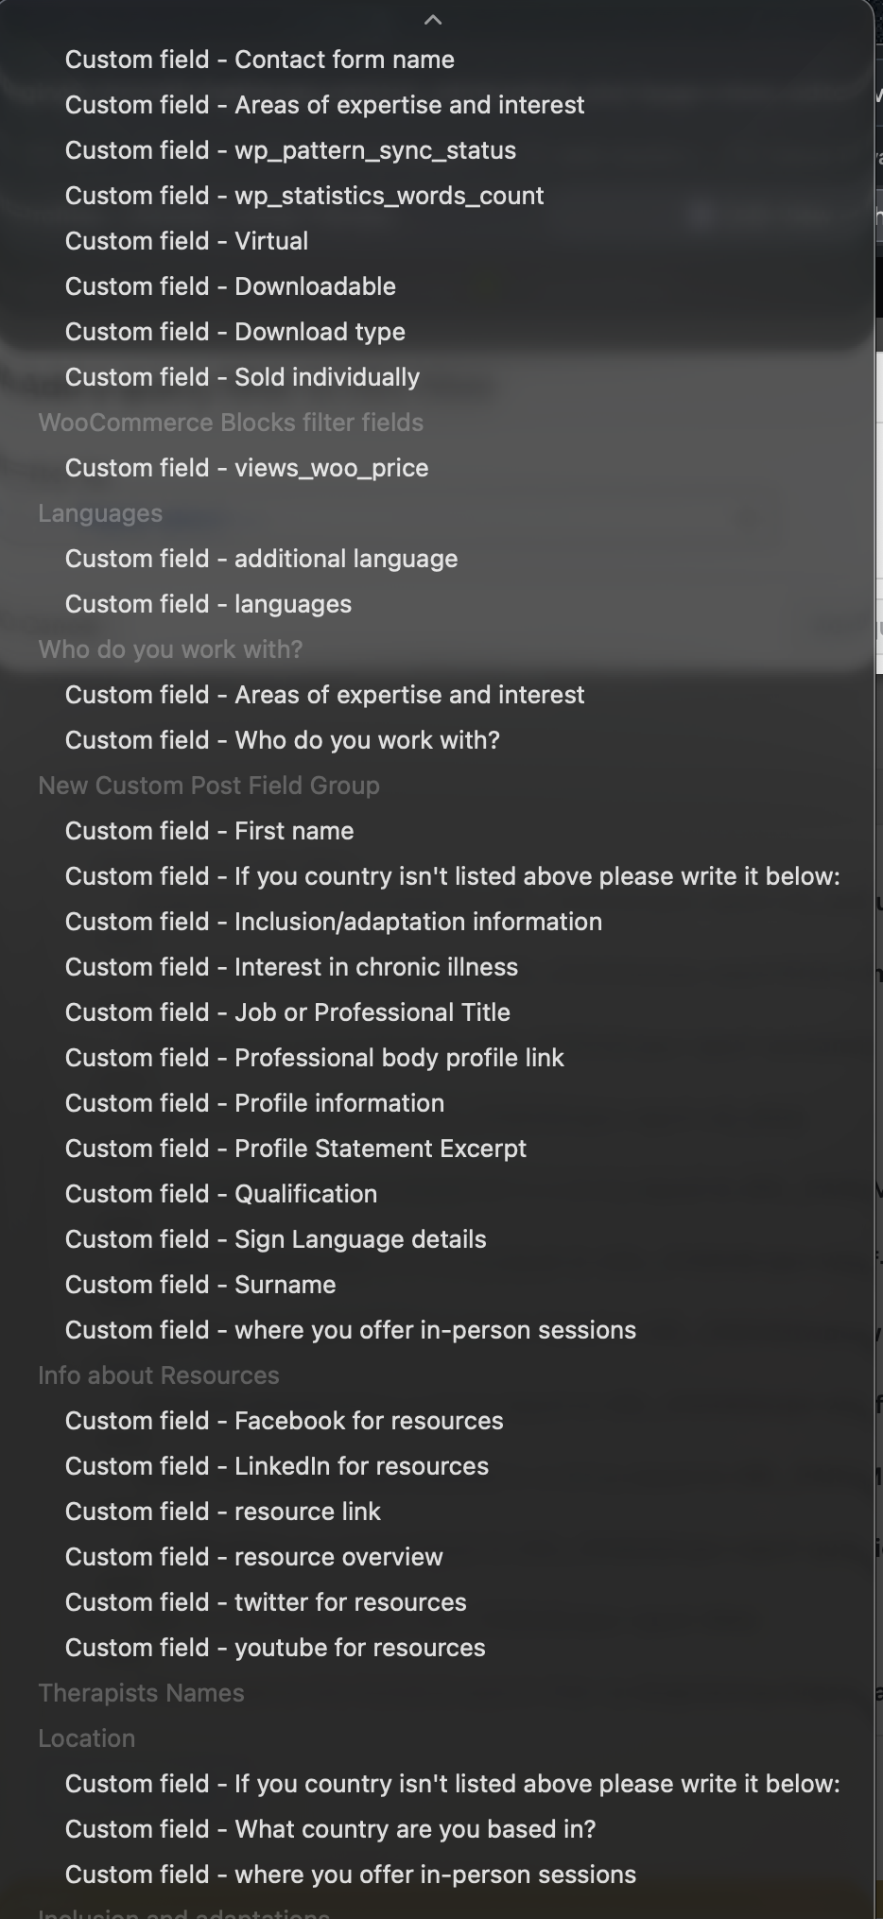Select the Virtual custom field option
The width and height of the screenshot is (883, 1919).
[186, 241]
